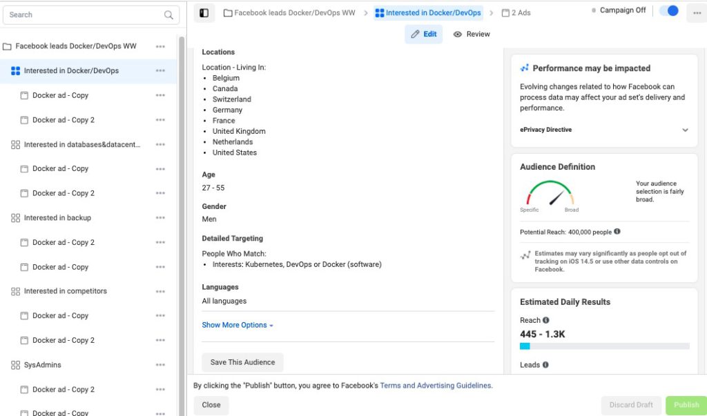707x416 pixels.
Task: Click the Leads info icon
Action: pyautogui.click(x=545, y=365)
